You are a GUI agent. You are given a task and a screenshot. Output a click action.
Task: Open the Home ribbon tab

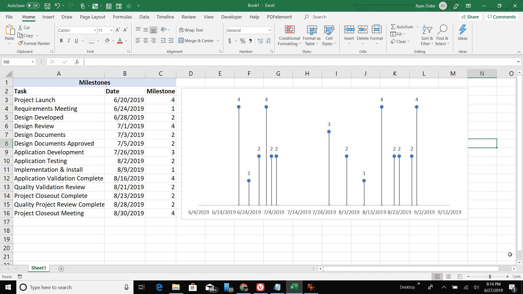[29, 17]
